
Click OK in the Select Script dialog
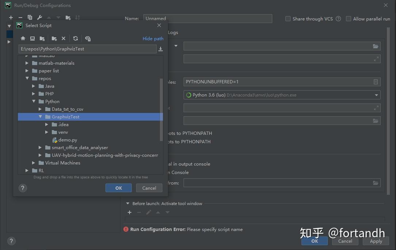point(118,187)
